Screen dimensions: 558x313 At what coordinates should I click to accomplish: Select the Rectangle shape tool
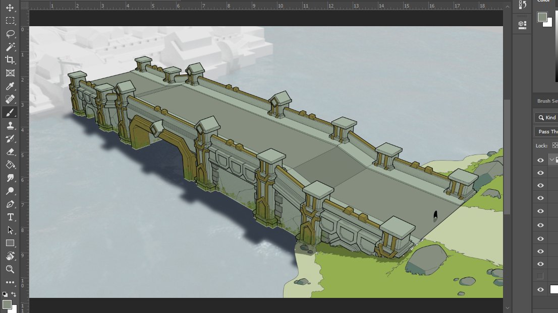pos(10,243)
